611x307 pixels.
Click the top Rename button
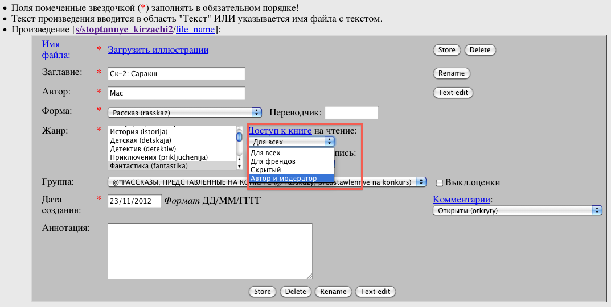pos(452,73)
